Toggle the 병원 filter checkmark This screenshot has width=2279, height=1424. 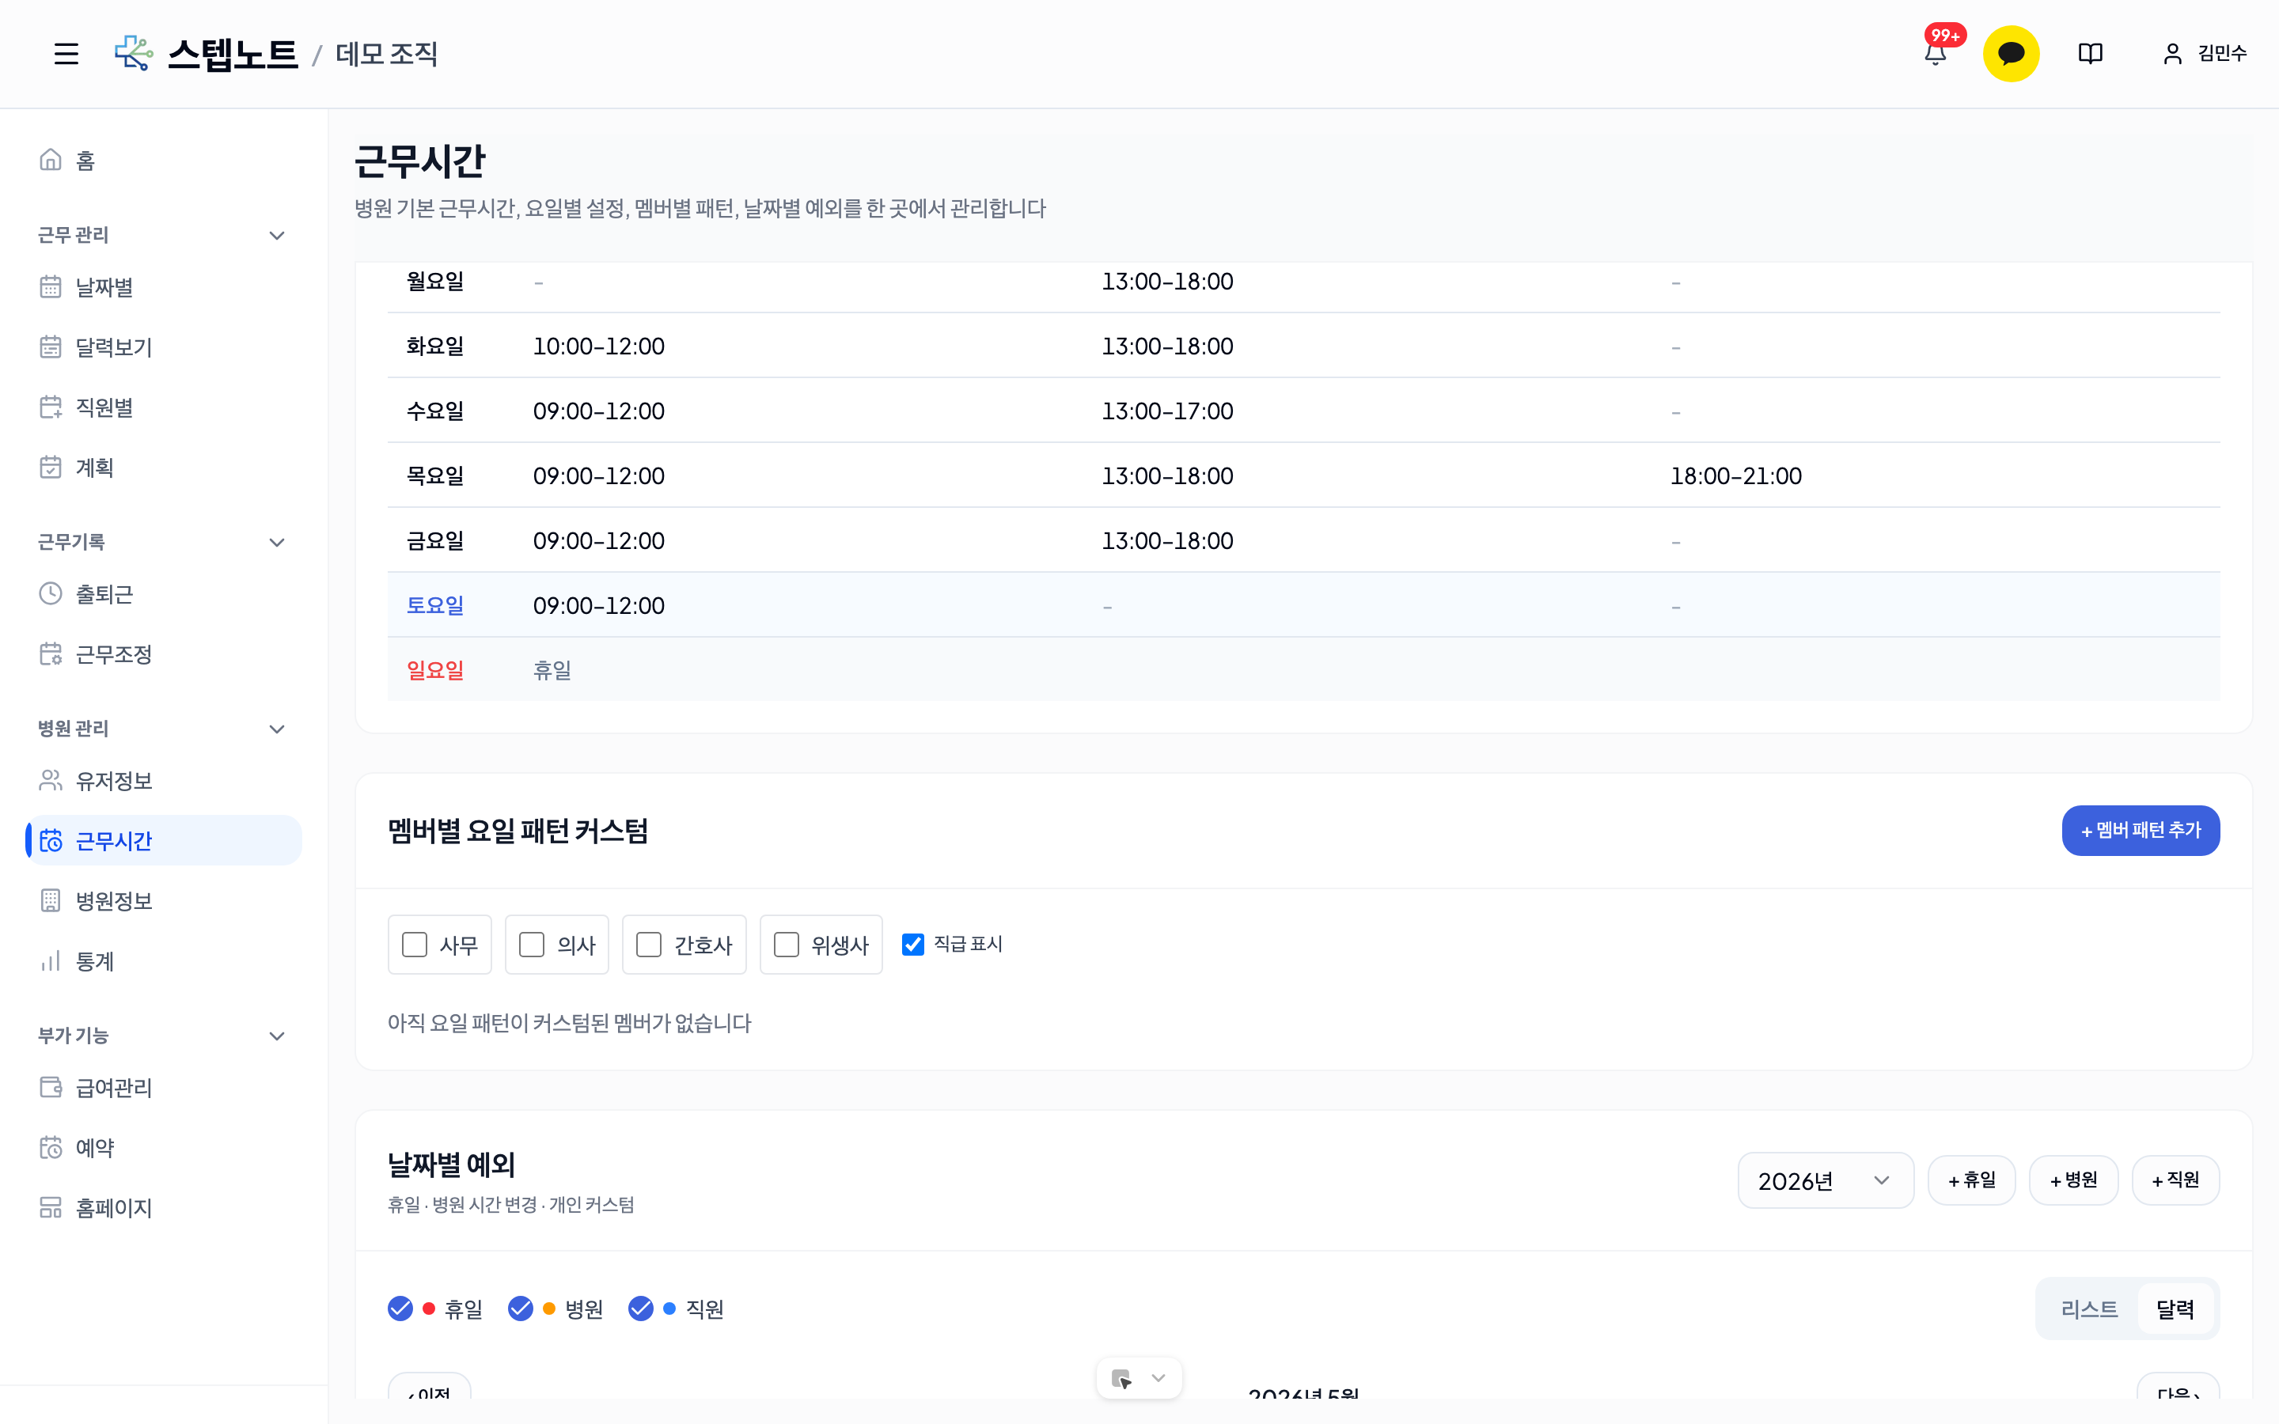pyautogui.click(x=521, y=1308)
